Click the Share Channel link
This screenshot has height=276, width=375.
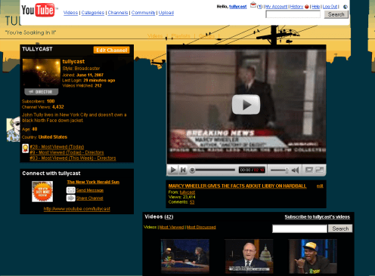90,198
